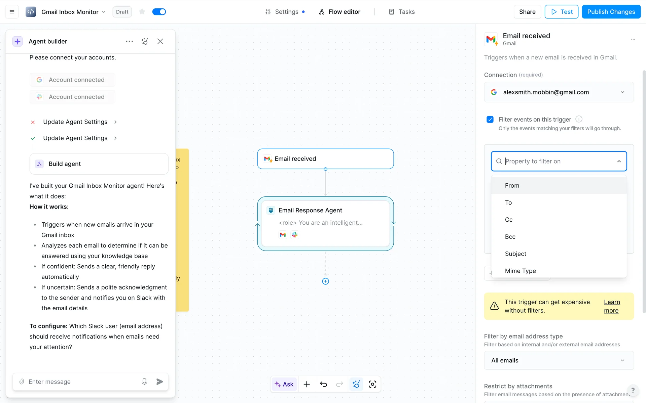646x403 pixels.
Task: Click the attachment paperclip icon
Action: pos(22,382)
